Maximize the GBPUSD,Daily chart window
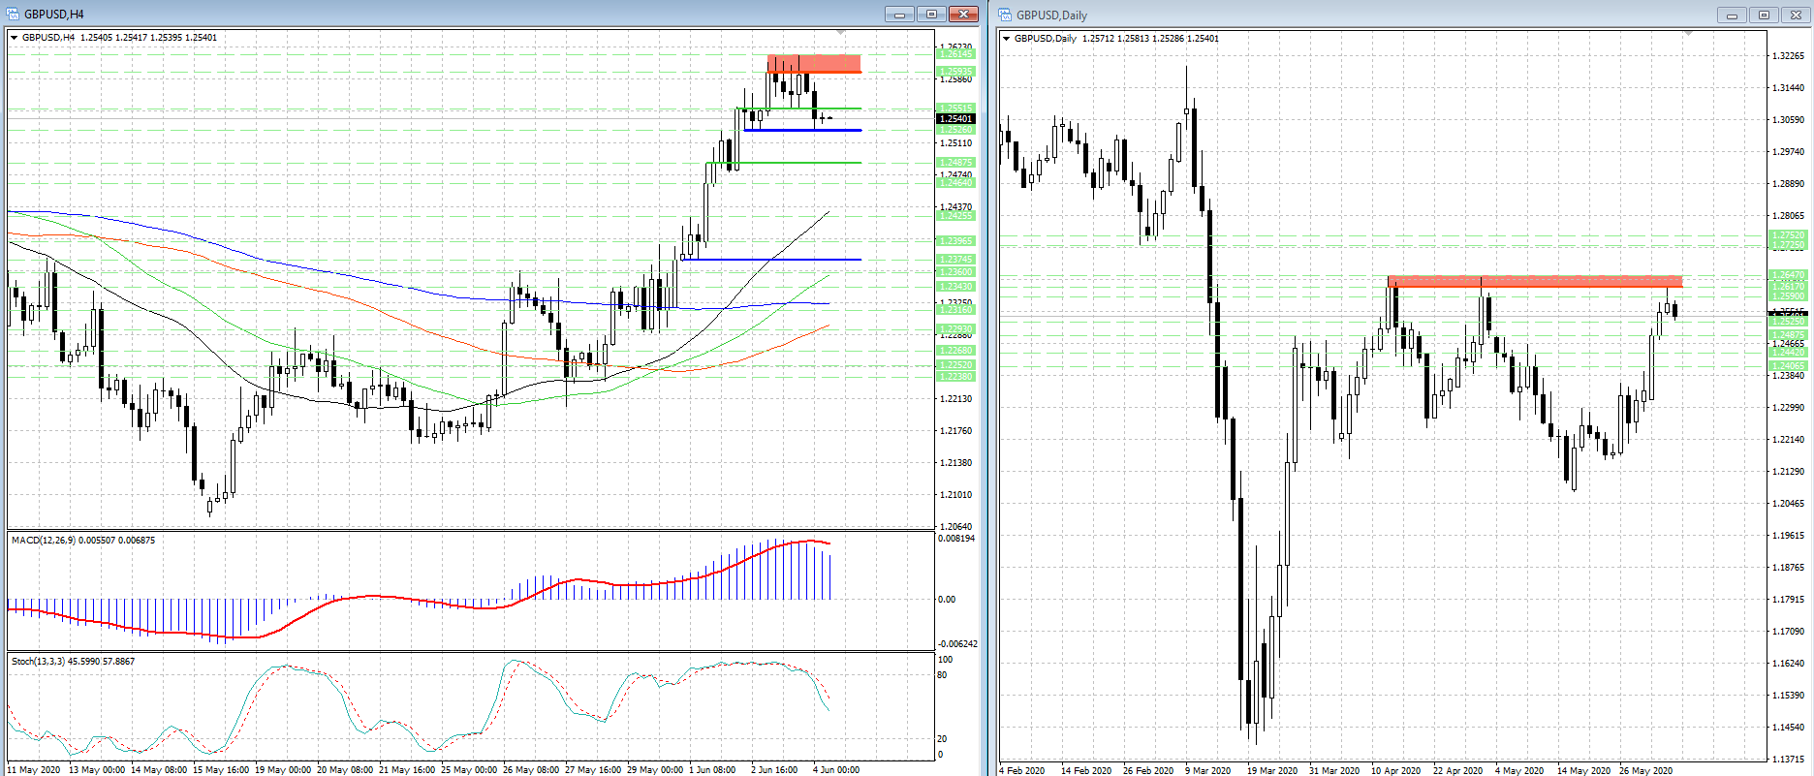 click(1764, 16)
